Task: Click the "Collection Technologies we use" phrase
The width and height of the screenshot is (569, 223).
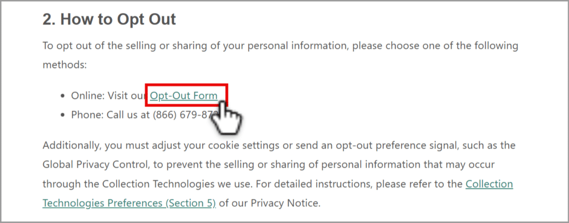Action: (176, 184)
